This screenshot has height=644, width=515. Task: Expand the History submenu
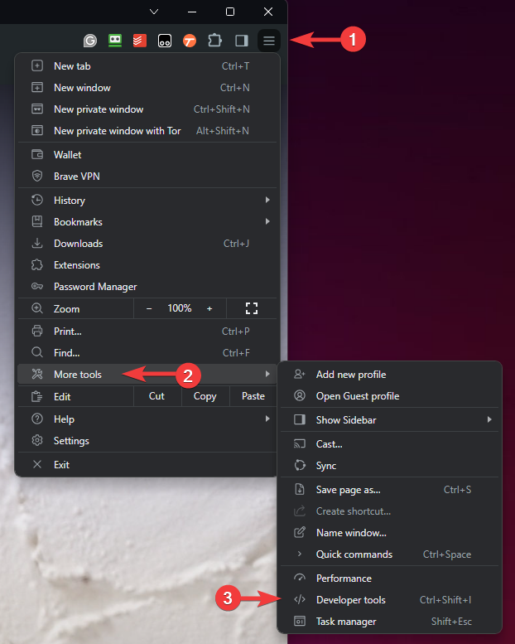[x=147, y=200]
